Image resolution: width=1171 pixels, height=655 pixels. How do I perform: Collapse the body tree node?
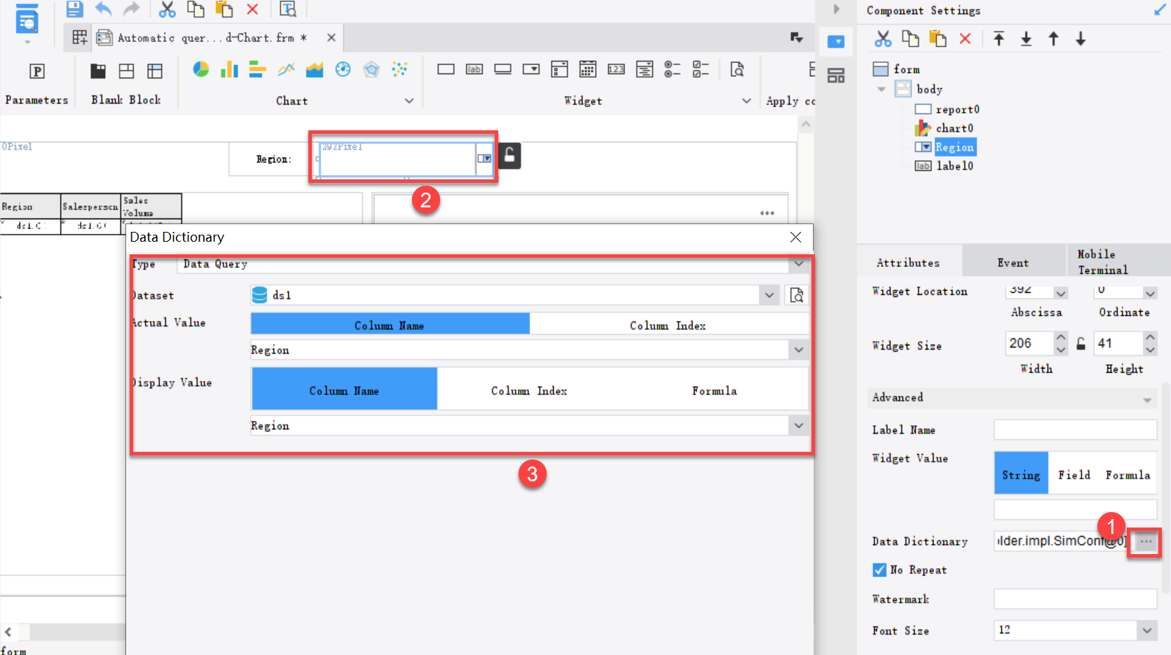(882, 89)
